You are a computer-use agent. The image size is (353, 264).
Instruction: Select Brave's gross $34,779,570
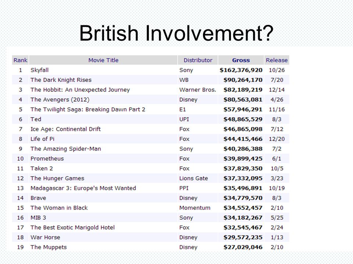click(243, 198)
